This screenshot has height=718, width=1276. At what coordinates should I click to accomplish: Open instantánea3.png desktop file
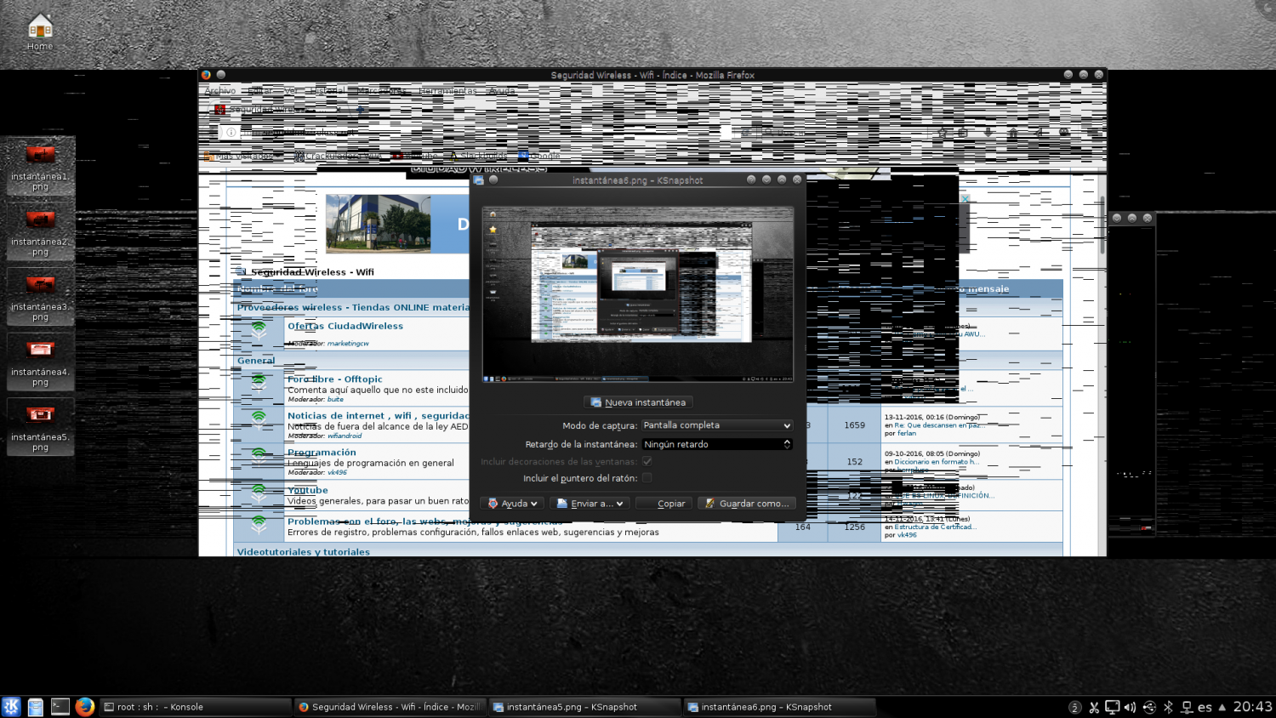click(40, 297)
